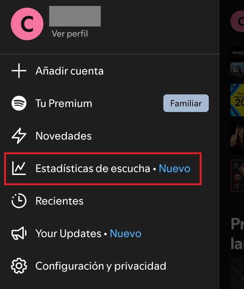Tap the pink C profile avatar
244x289 pixels.
(27, 24)
